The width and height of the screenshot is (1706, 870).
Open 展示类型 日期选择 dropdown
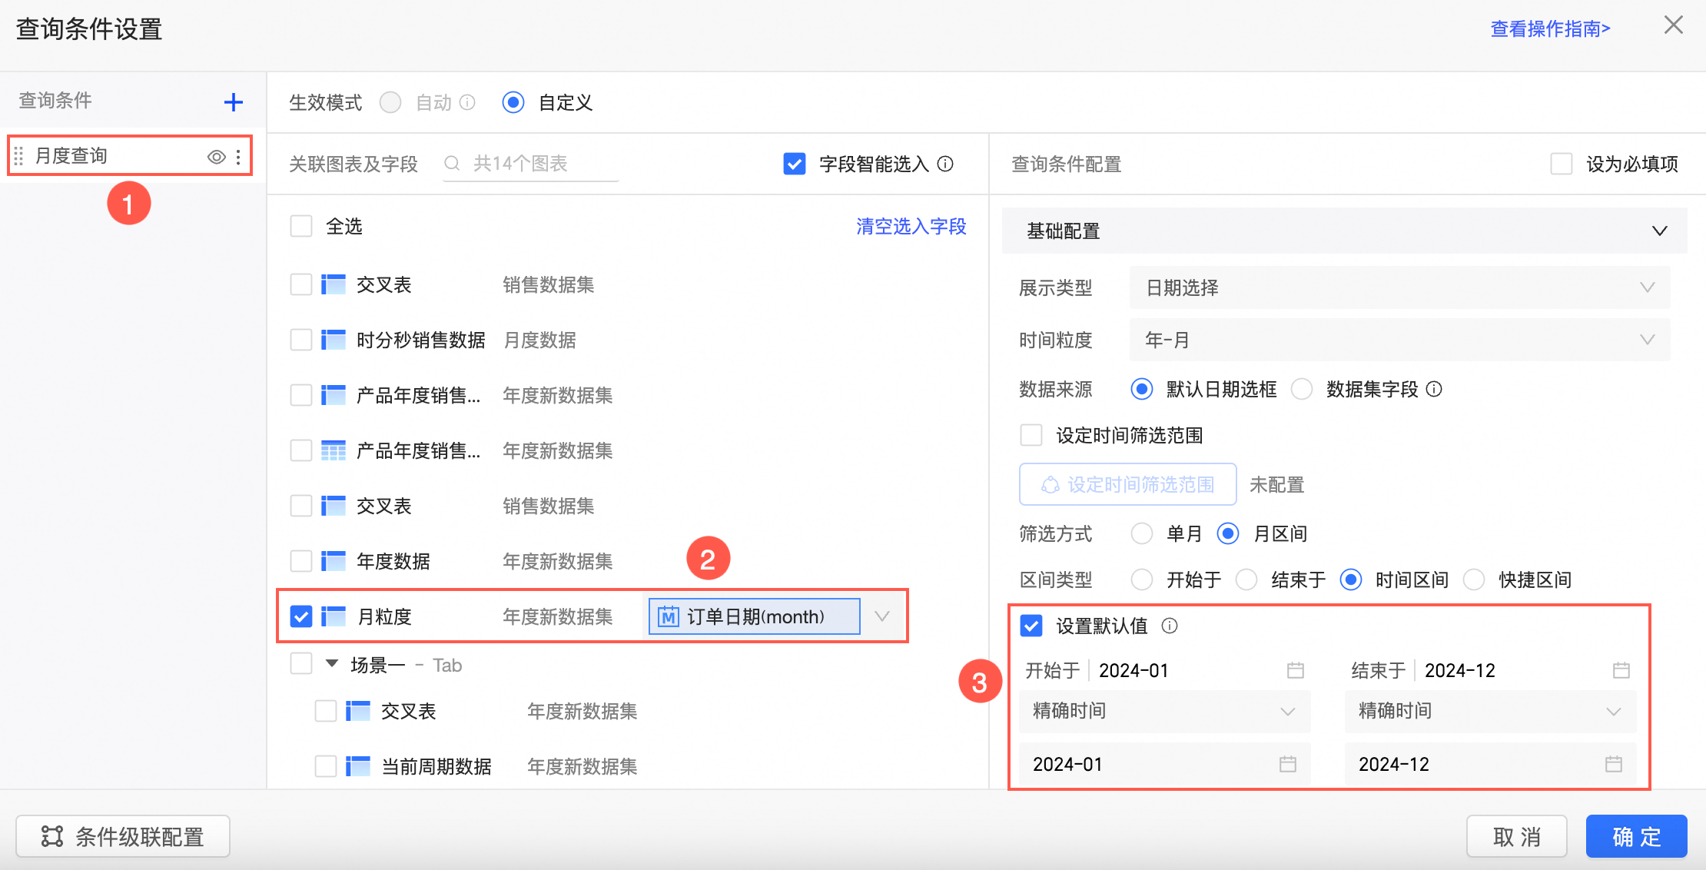click(x=1399, y=287)
